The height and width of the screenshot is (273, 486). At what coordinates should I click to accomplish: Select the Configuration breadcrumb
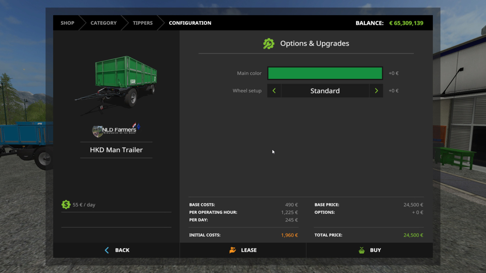[x=190, y=23]
